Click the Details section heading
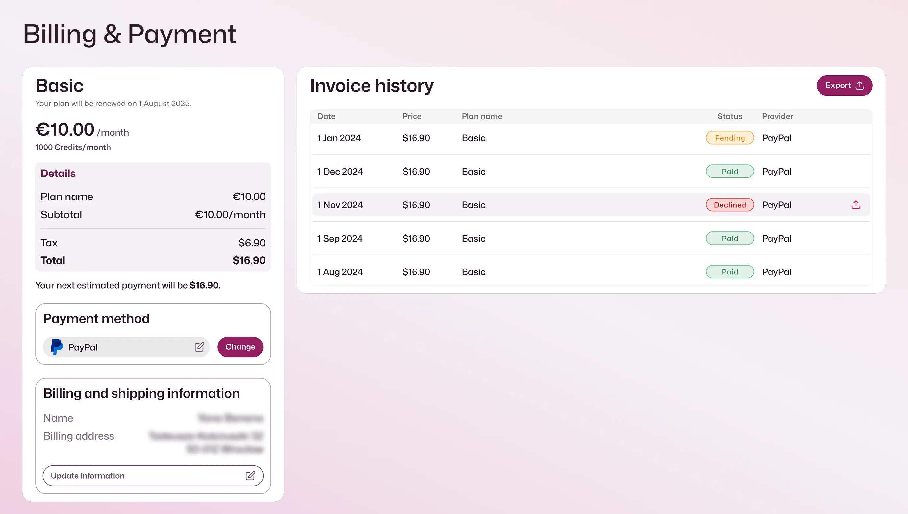This screenshot has width=908, height=514. tap(58, 173)
